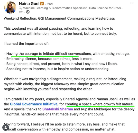This screenshot has width=138, height=133.
Task: Click the 'Embracing silence' bullet line
Action: tap(48, 59)
